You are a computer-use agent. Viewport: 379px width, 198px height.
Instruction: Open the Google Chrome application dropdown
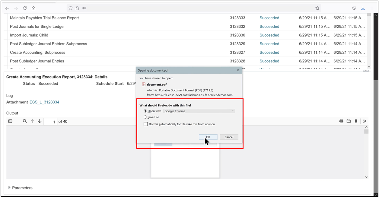tap(199, 111)
